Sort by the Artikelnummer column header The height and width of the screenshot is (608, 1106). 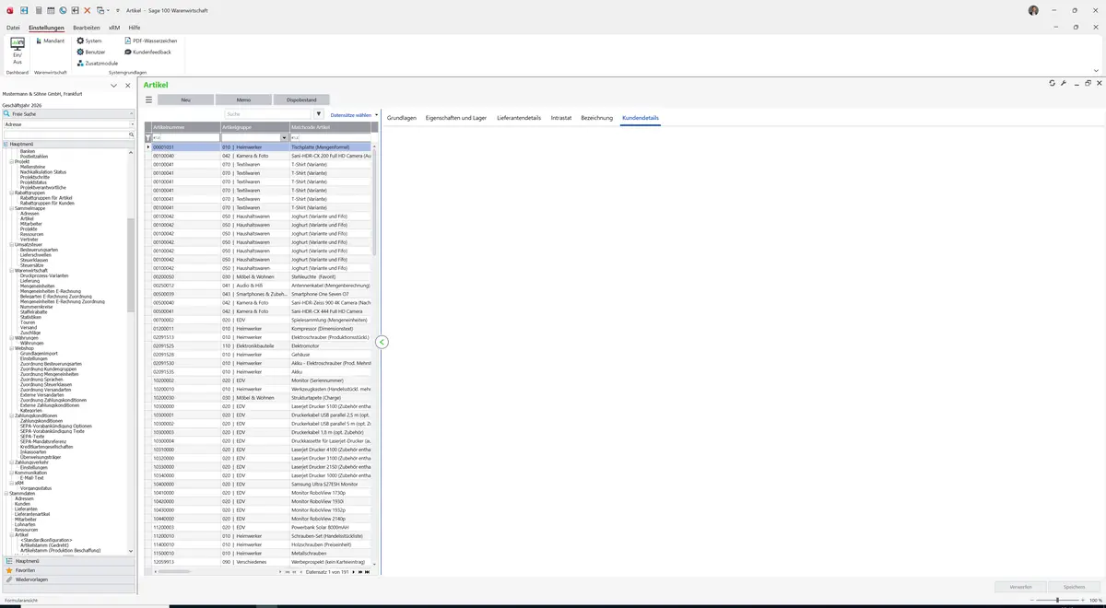coord(185,126)
